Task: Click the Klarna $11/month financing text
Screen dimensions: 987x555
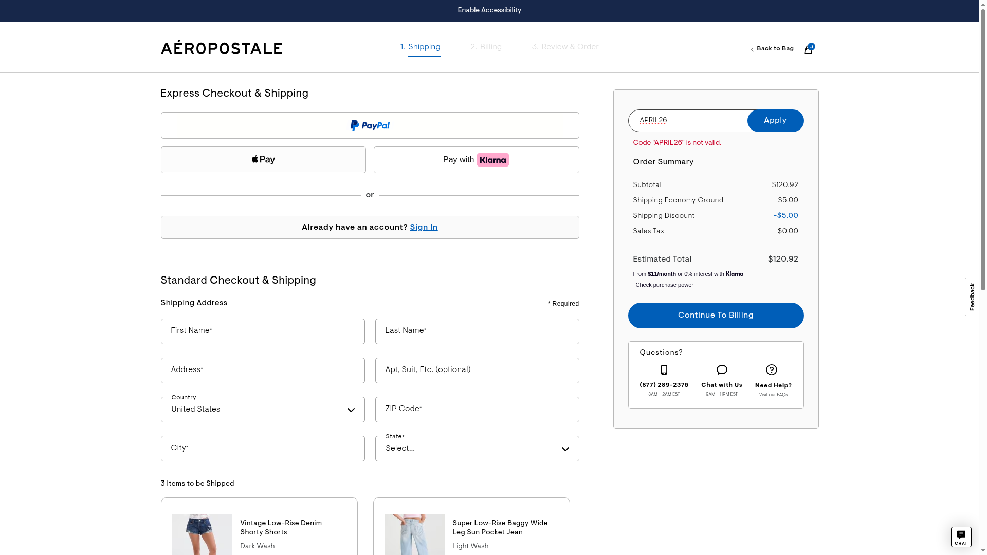Action: click(688, 274)
